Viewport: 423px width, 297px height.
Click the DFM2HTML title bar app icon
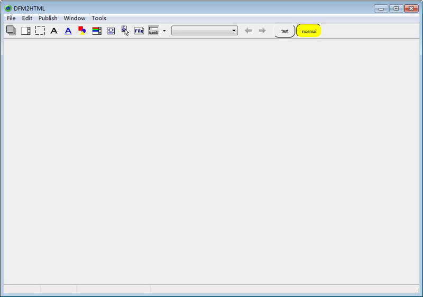tap(8, 8)
